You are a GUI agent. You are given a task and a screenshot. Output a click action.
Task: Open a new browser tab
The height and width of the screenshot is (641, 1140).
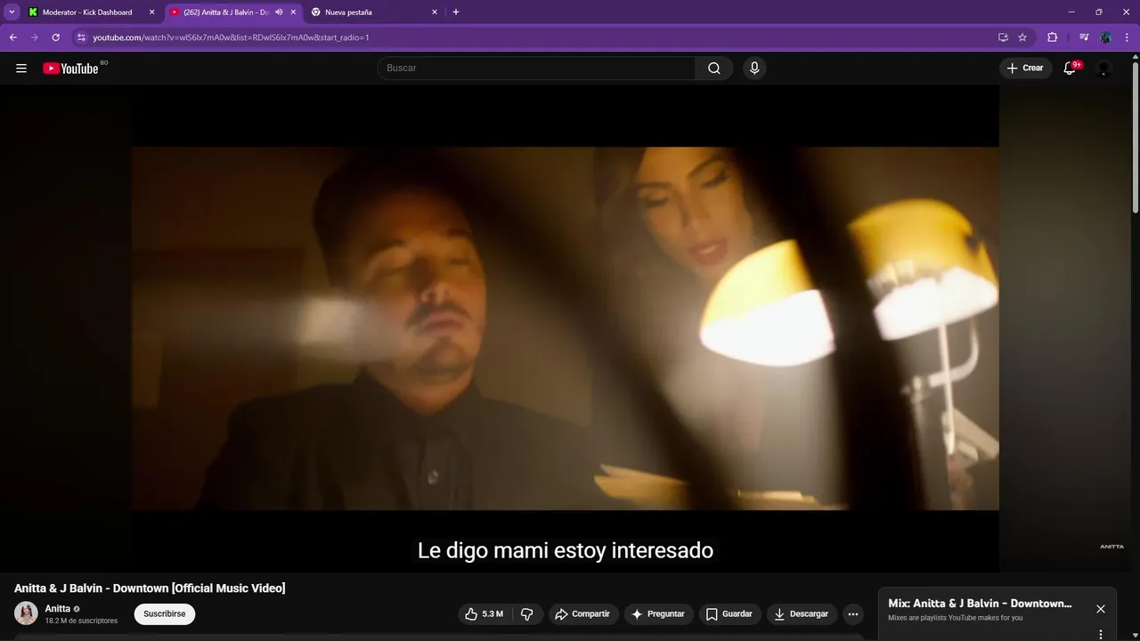[456, 12]
